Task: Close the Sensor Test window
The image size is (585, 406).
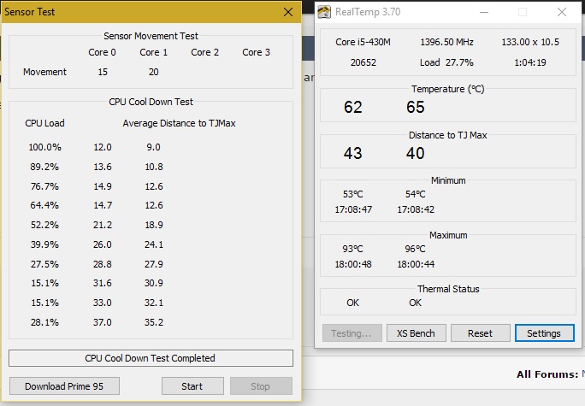Action: [x=288, y=12]
